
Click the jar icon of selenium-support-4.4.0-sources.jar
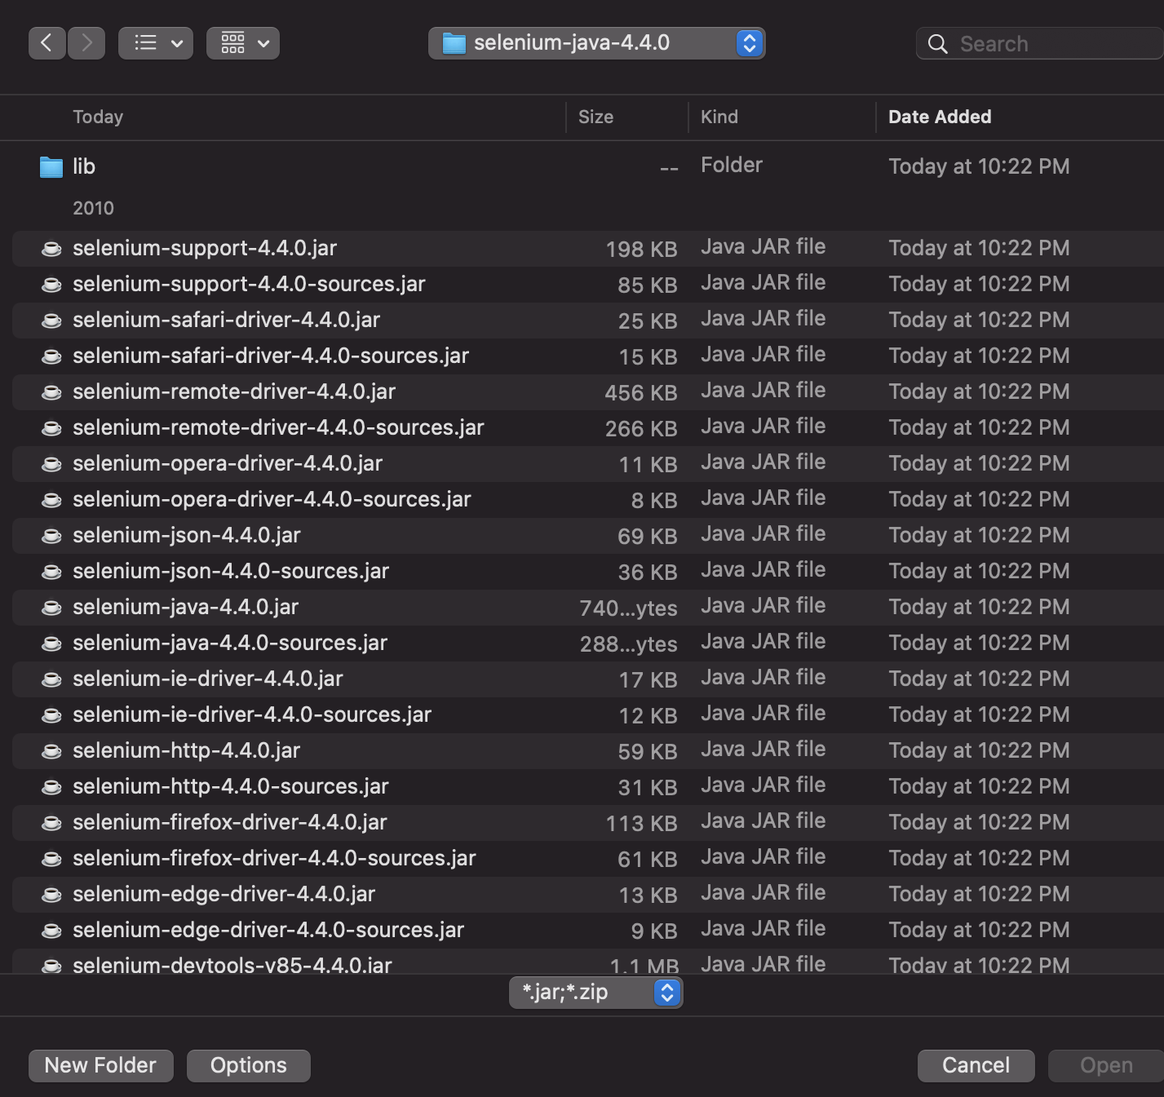pyautogui.click(x=51, y=285)
